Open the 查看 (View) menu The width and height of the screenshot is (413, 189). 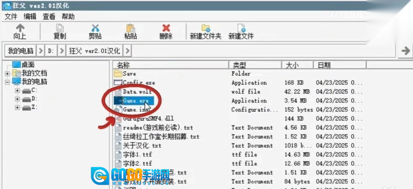point(49,16)
